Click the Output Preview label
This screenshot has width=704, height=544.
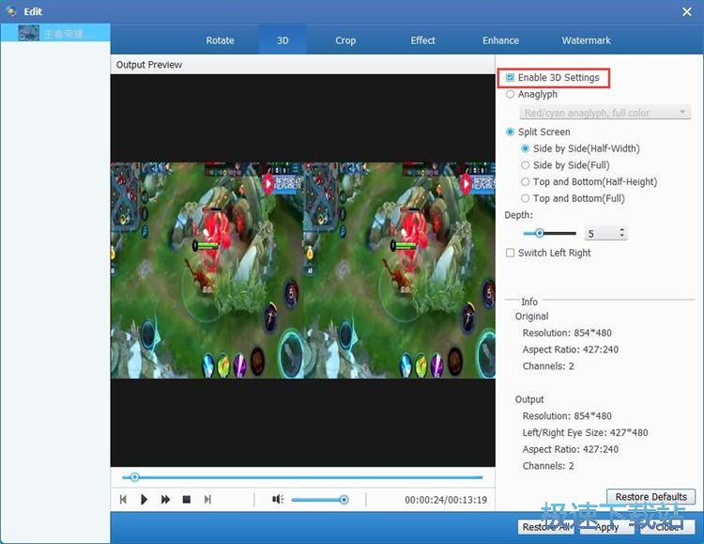click(x=149, y=65)
